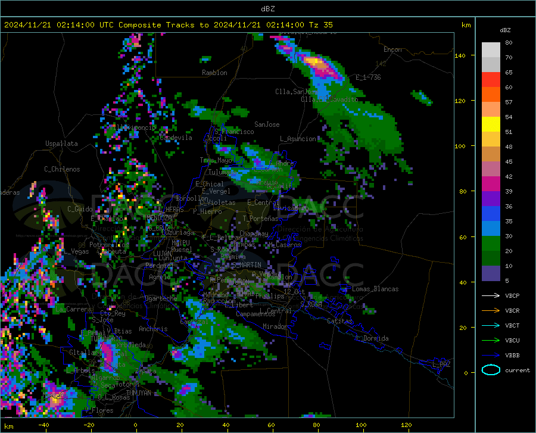This screenshot has height=433, width=536.
Task: Click the 'km' label at bottom left
Action: click(8, 426)
